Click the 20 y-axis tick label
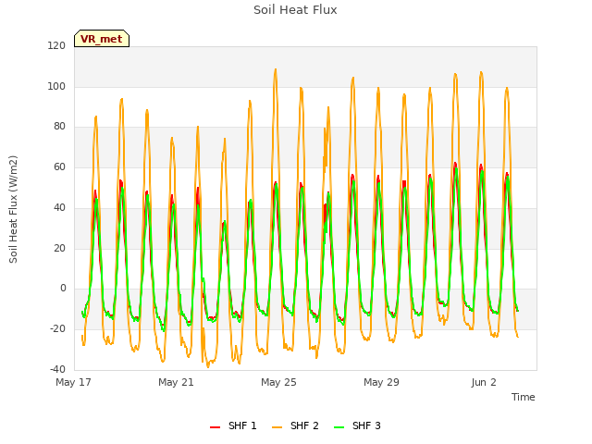This screenshot has width=592, height=444. 59,249
